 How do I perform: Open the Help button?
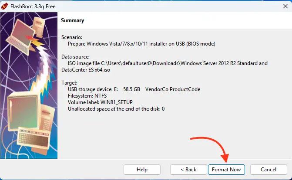142,170
